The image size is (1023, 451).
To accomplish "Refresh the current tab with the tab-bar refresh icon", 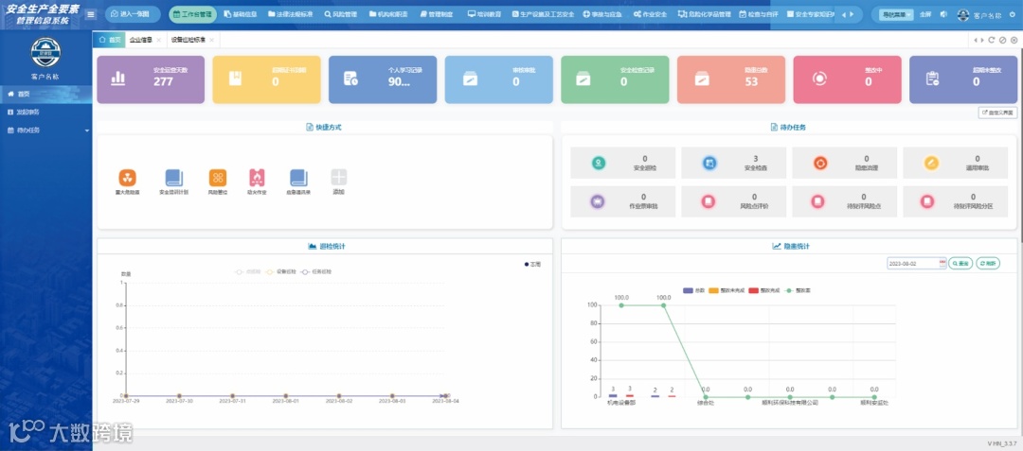I will pos(992,40).
